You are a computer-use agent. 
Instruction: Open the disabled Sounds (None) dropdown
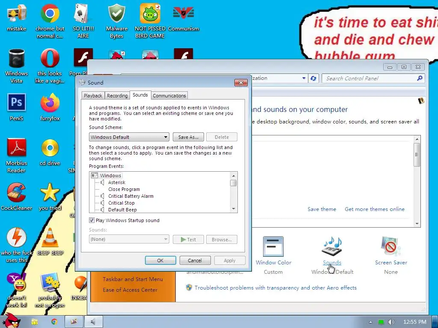pos(129,239)
